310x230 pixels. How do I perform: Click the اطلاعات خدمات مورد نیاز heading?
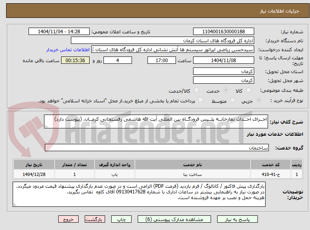(x=275, y=134)
